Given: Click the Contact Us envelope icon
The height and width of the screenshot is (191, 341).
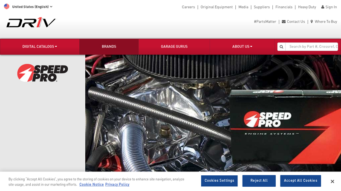Looking at the screenshot, I should pos(283,22).
